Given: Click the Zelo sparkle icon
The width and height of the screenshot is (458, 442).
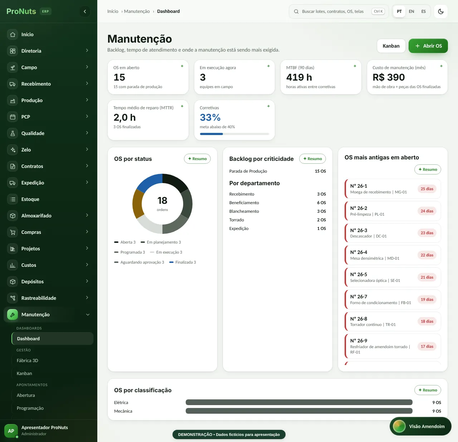Looking at the screenshot, I should pos(13,150).
